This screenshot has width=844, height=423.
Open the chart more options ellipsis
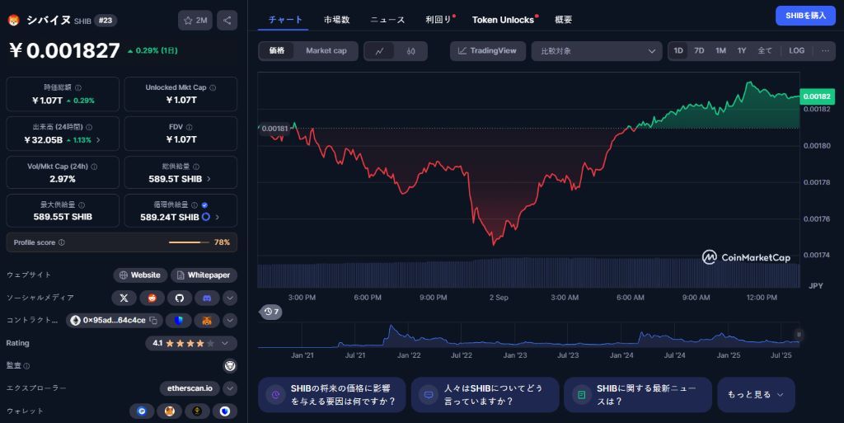(x=825, y=50)
